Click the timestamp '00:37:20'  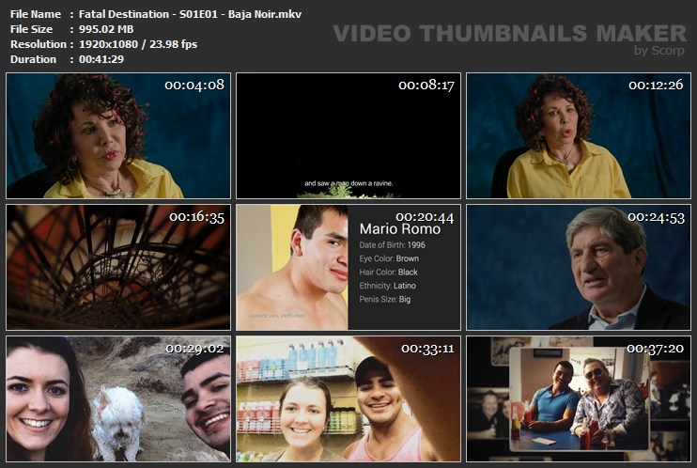[656, 349]
